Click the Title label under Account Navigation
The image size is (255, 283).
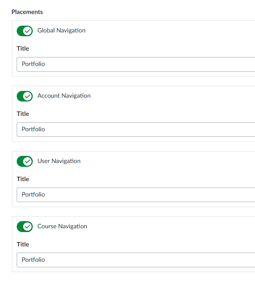[23, 114]
